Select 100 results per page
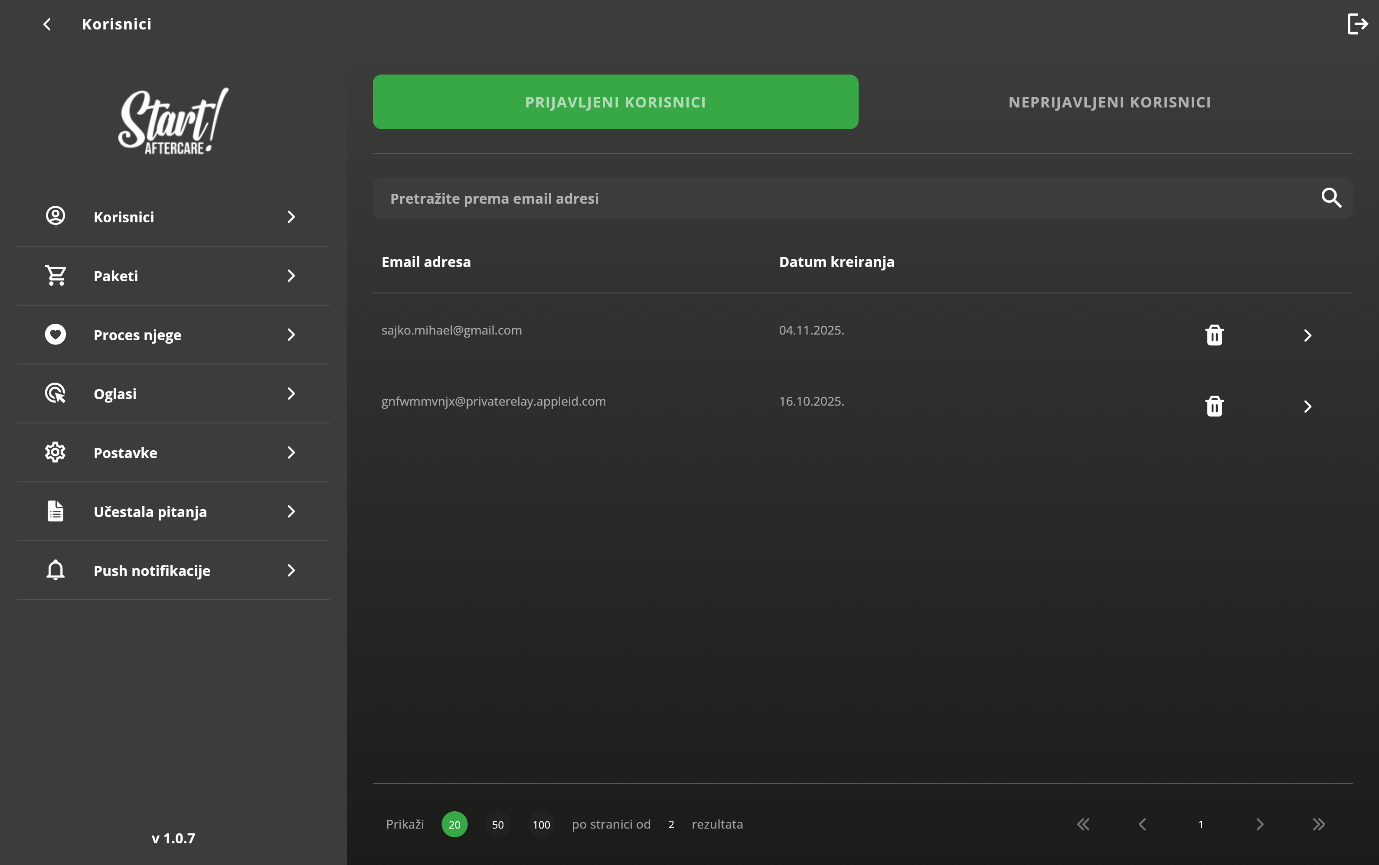This screenshot has width=1379, height=865. pos(541,824)
